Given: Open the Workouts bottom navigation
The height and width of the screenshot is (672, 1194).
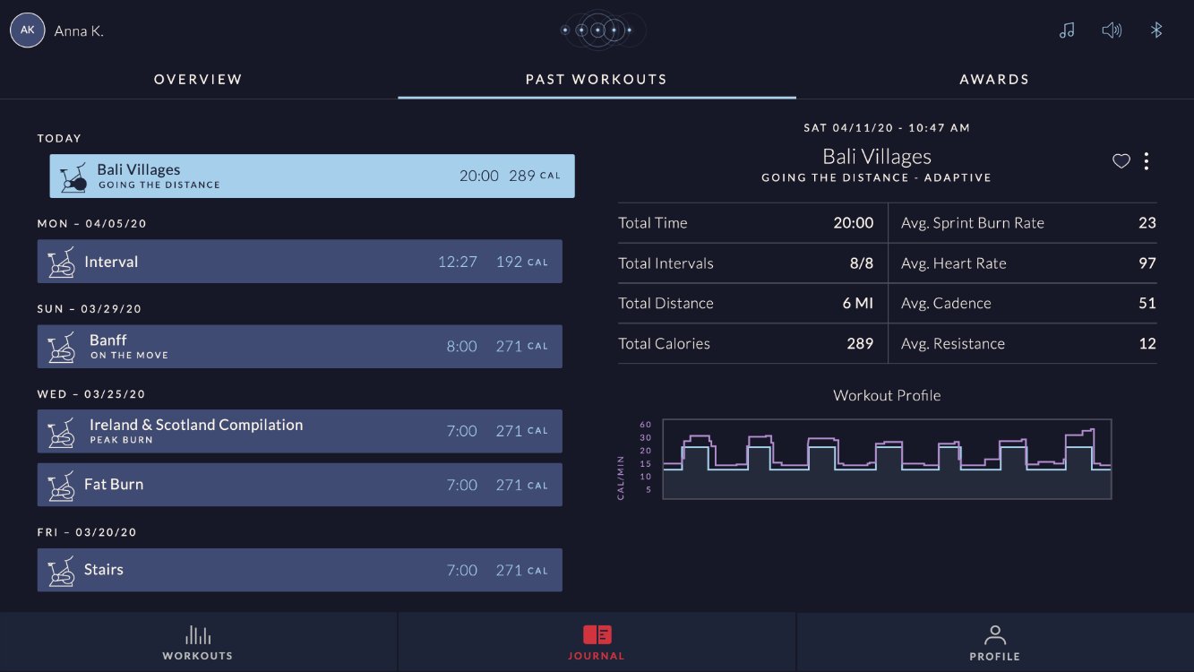Looking at the screenshot, I should 198,642.
